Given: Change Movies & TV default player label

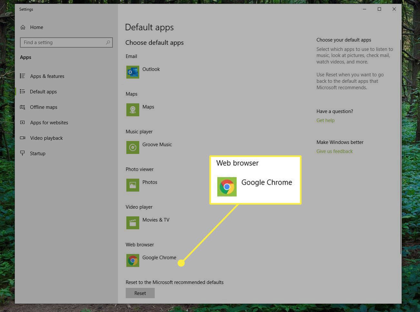Looking at the screenshot, I should tap(156, 220).
